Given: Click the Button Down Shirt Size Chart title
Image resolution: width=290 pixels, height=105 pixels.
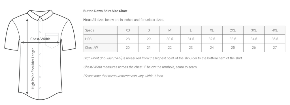Looking at the screenshot, I should click(105, 11).
